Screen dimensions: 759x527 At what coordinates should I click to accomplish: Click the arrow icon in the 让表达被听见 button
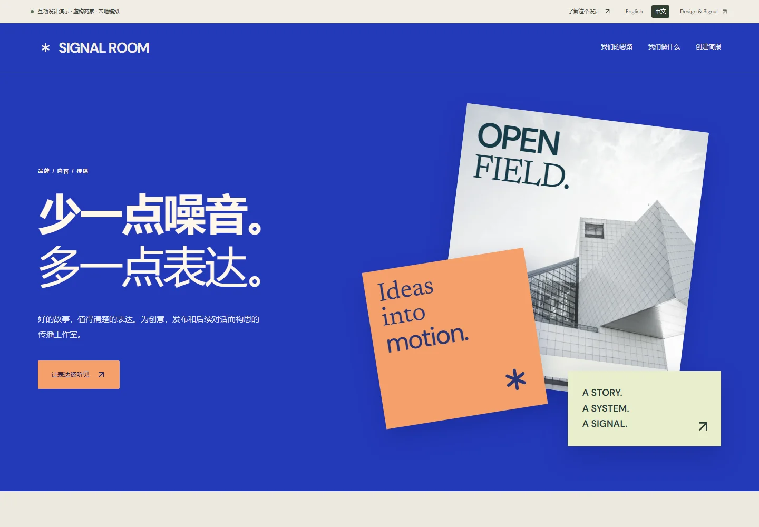[x=101, y=375]
